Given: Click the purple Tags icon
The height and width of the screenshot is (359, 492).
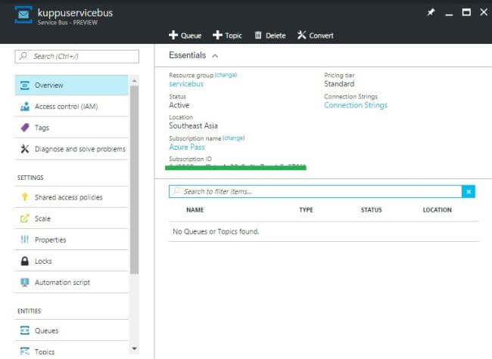Looking at the screenshot, I should click(25, 128).
